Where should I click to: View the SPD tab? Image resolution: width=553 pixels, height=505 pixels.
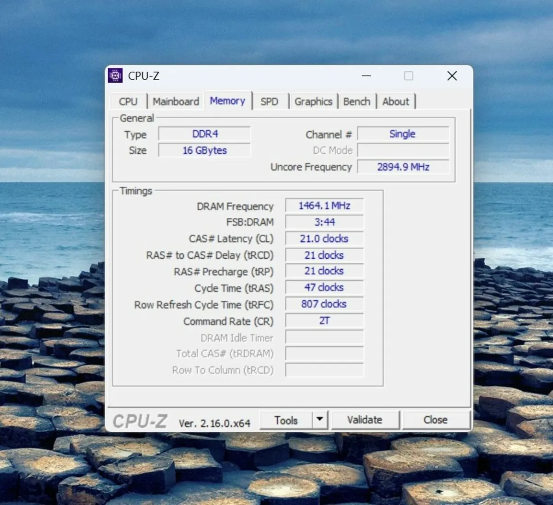click(x=270, y=101)
